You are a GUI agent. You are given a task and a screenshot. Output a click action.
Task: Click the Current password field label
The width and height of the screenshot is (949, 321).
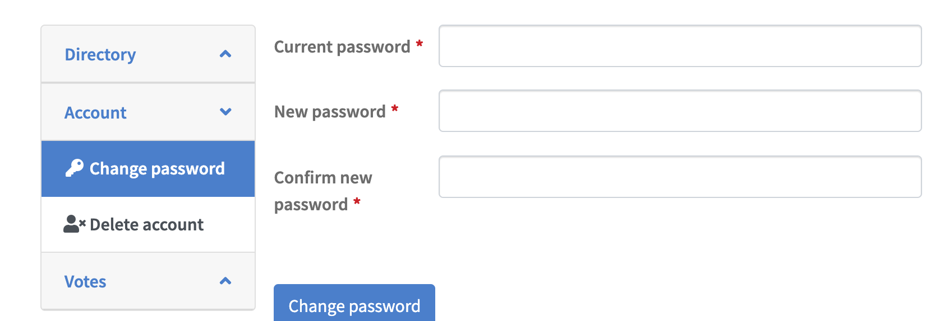click(342, 47)
